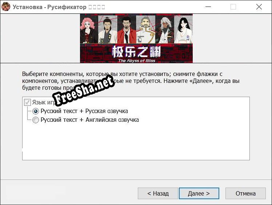The height and width of the screenshot is (205, 272).
Task: Click the white-haired dark-skinned character portrait
Action: tap(164, 30)
